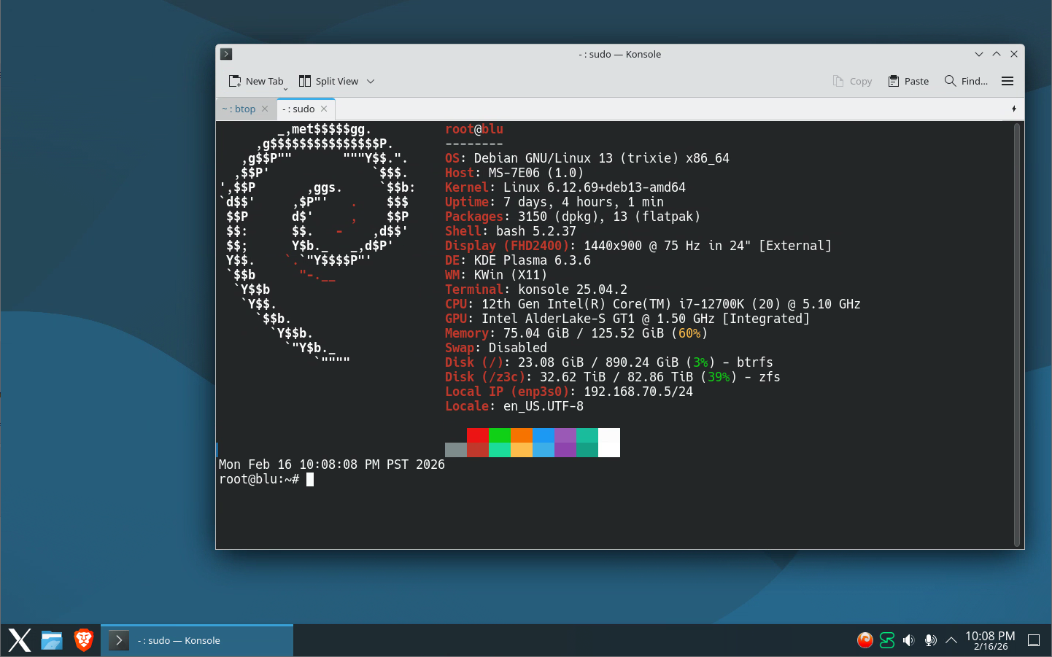Click the microphone tray icon
The width and height of the screenshot is (1052, 657).
[x=930, y=640]
